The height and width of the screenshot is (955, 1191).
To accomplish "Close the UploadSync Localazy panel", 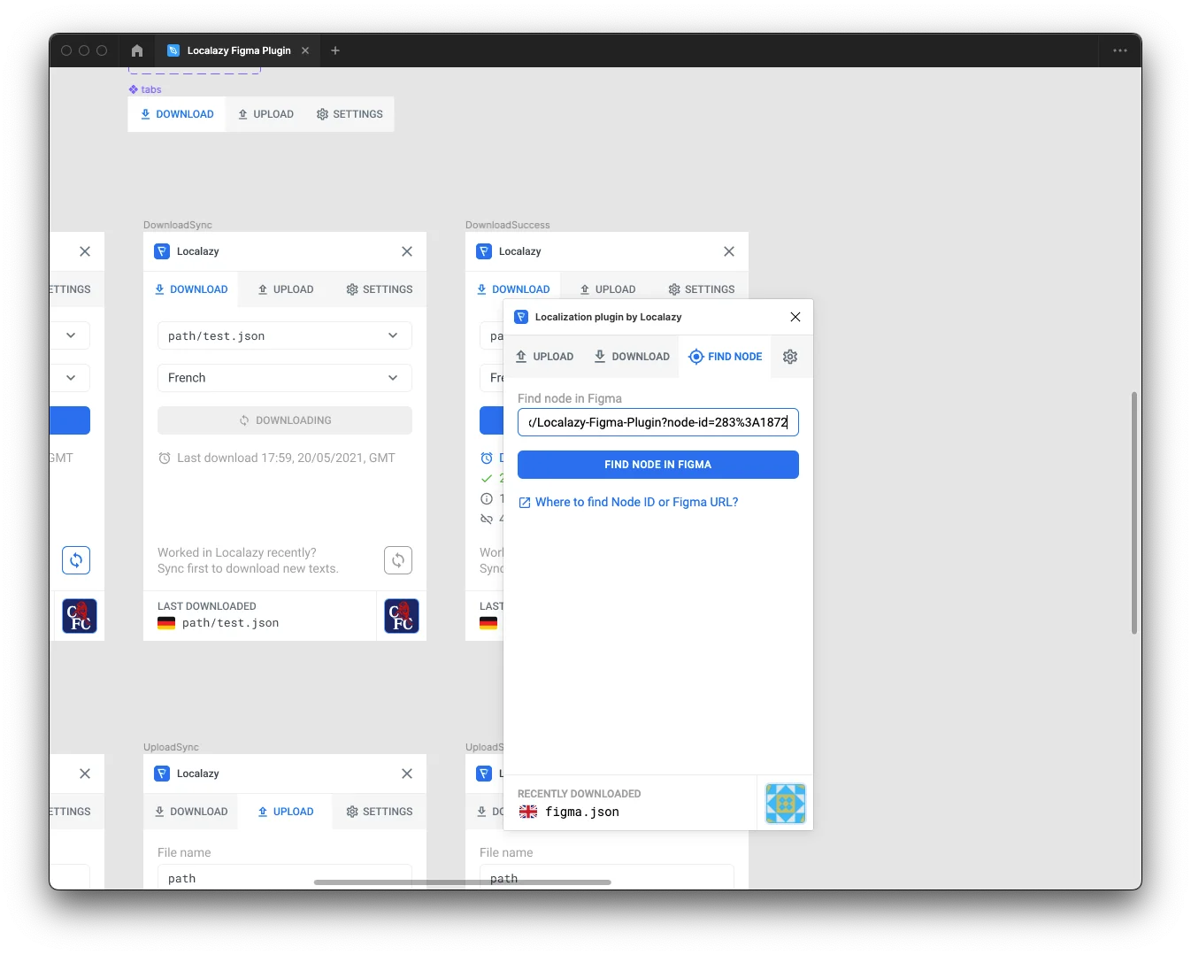I will (407, 774).
